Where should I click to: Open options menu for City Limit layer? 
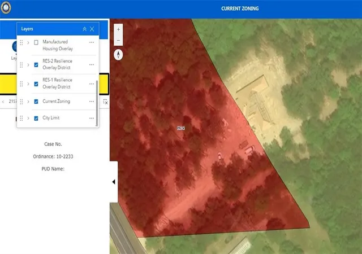click(92, 118)
